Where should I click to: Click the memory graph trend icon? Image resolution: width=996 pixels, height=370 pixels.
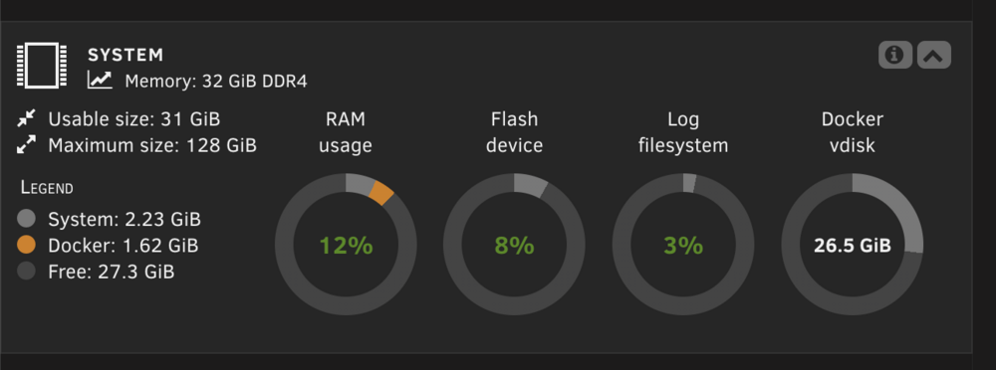point(100,81)
